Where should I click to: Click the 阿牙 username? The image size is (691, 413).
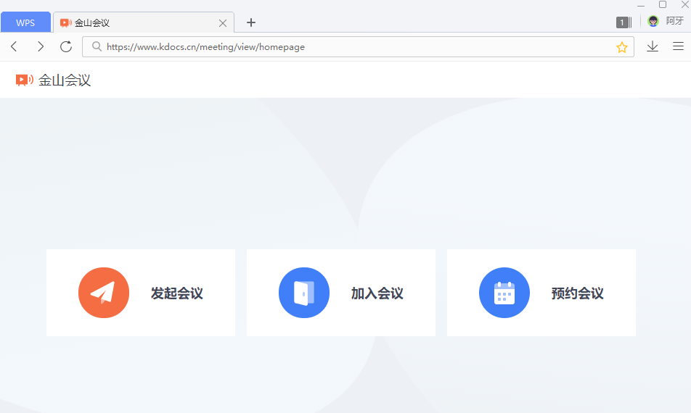point(675,22)
